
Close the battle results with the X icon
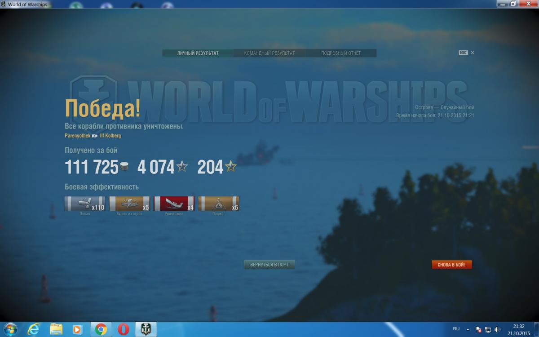pos(473,53)
